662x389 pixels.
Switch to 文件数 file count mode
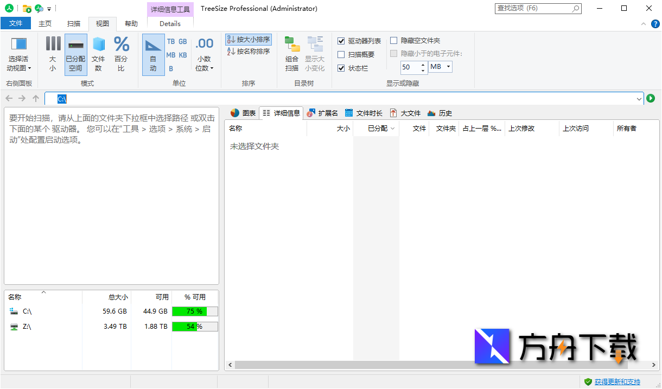[x=98, y=53]
